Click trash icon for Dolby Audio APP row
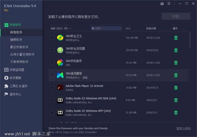The width and height of the screenshot is (197, 137). click(176, 112)
